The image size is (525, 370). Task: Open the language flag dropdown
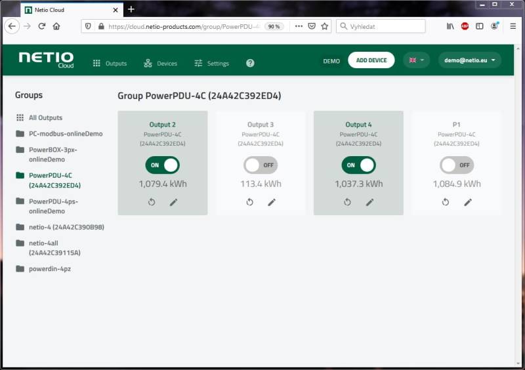(416, 60)
